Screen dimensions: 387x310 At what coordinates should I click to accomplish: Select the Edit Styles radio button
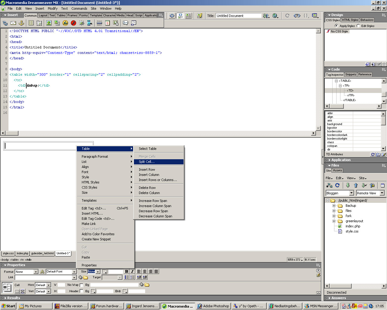pos(358,26)
